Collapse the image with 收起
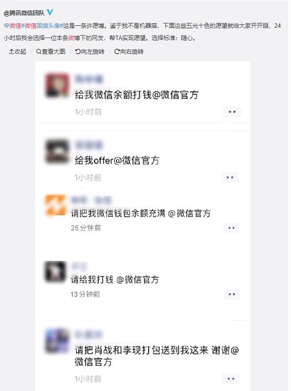Viewport: 291px width, 391px height. (x=18, y=52)
